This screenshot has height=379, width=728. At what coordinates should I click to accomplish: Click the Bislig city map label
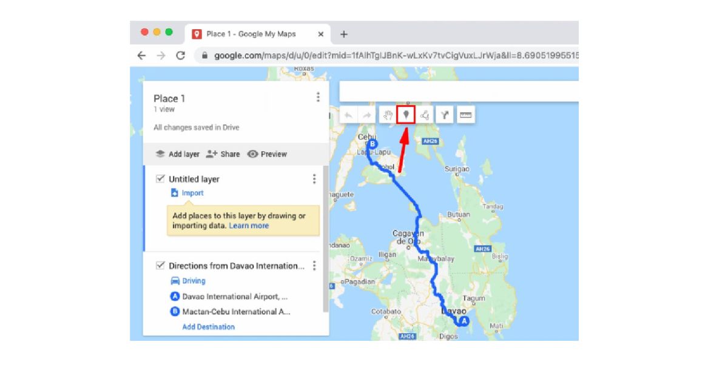pos(500,257)
